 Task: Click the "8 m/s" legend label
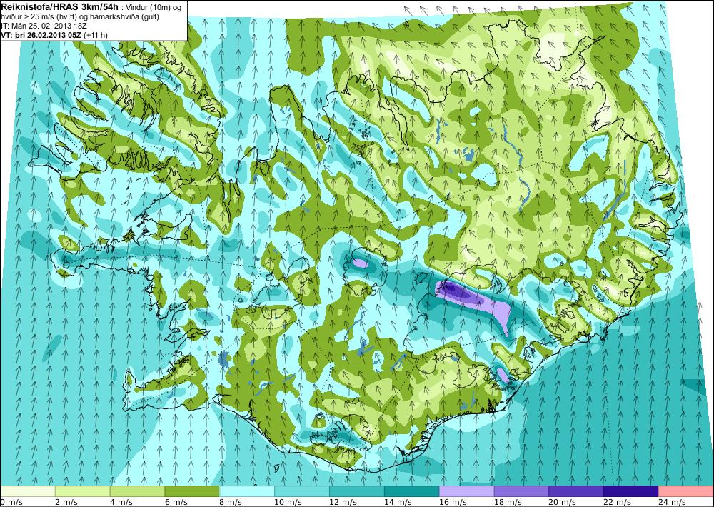tap(231, 502)
